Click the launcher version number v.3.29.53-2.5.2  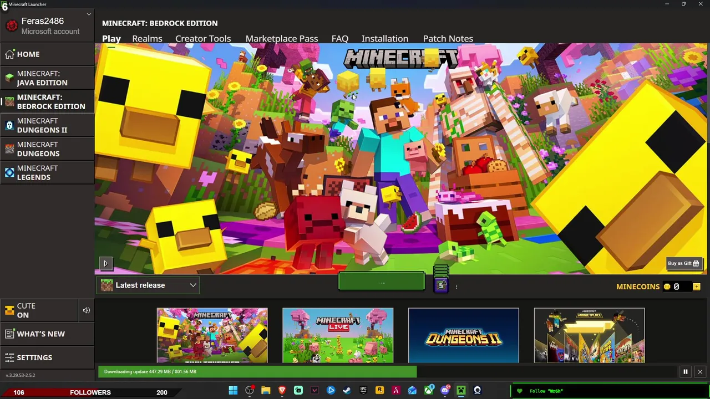[20, 375]
